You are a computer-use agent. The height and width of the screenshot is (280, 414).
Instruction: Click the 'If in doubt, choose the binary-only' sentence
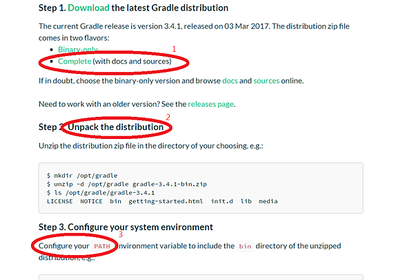pyautogui.click(x=171, y=81)
